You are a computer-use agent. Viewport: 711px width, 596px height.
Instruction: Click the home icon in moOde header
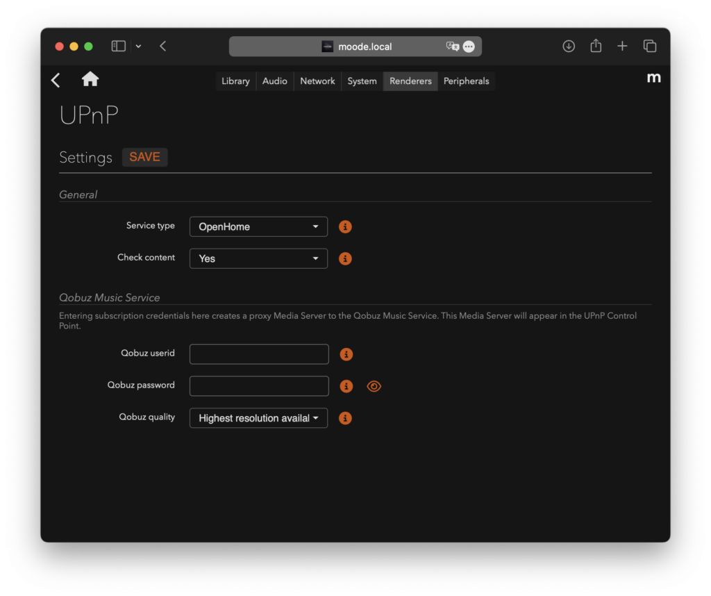coord(90,80)
